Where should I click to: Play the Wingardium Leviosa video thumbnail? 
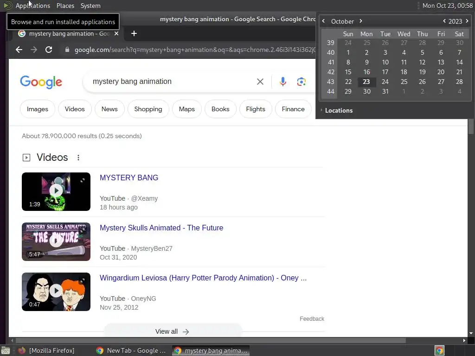[x=56, y=292]
